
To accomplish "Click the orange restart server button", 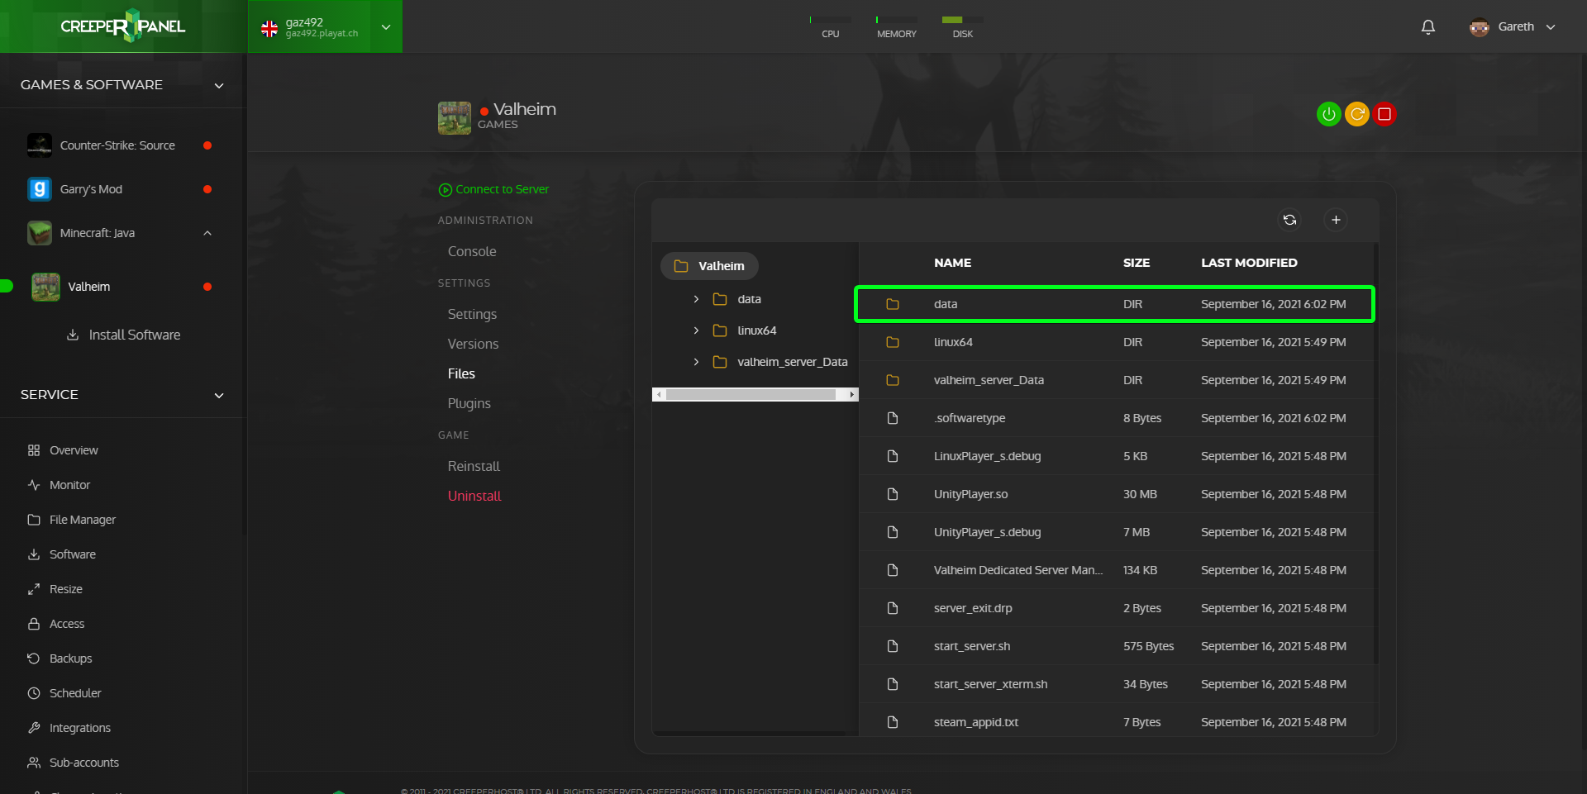I will click(x=1356, y=114).
